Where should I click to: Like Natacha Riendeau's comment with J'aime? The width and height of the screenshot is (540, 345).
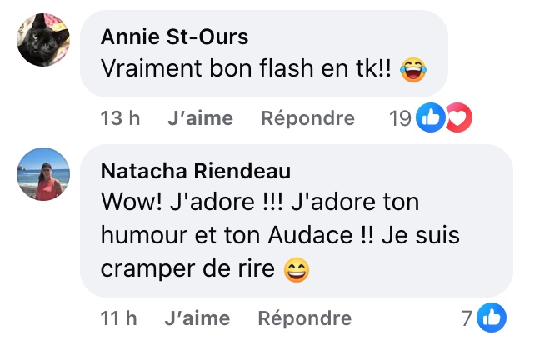(x=197, y=317)
